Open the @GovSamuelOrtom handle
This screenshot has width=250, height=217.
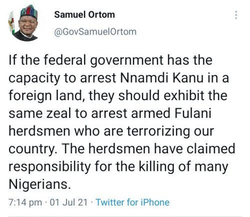point(95,32)
